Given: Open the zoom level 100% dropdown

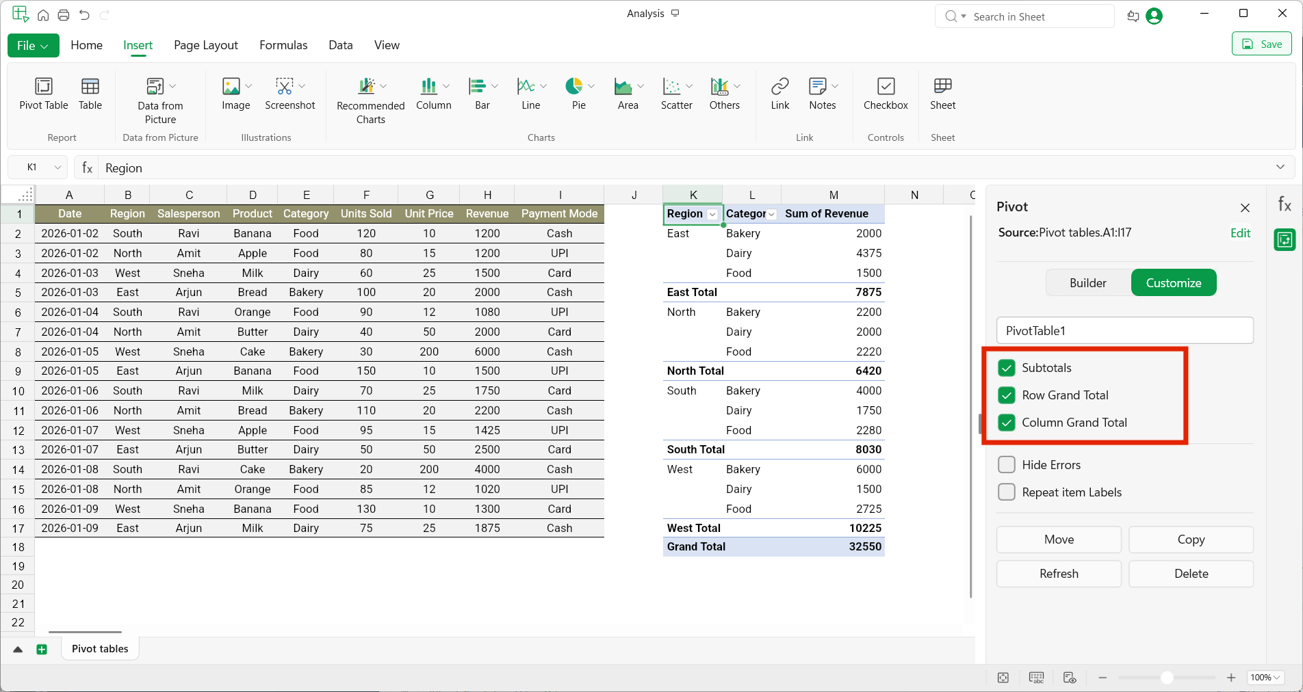Looking at the screenshot, I should [1265, 677].
